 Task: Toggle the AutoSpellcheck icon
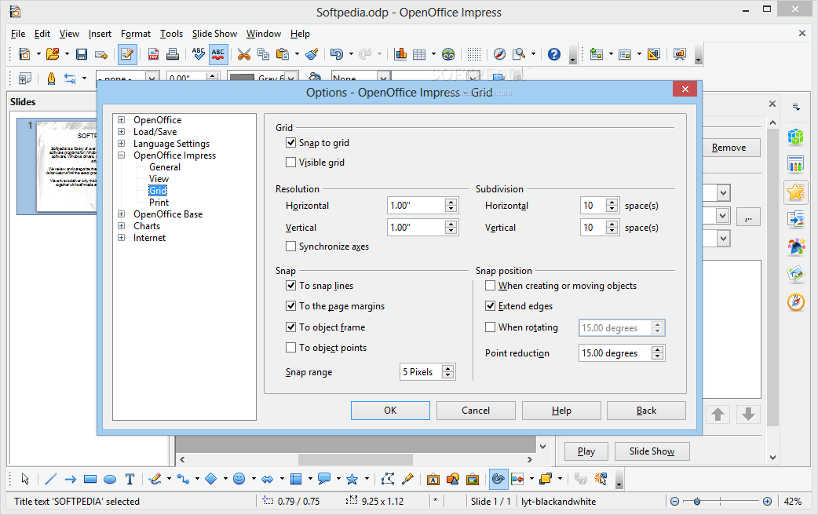218,54
